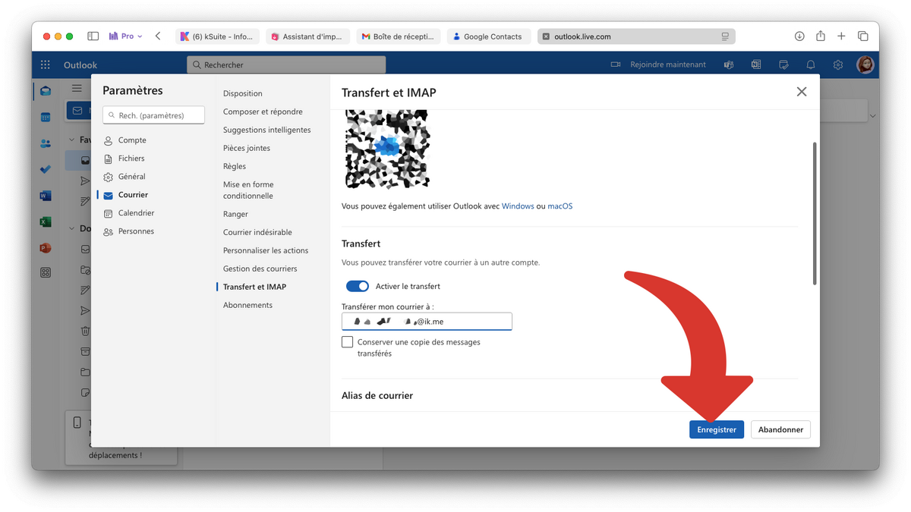Open the account profile avatar
Viewport: 911px width, 512px height.
point(865,64)
